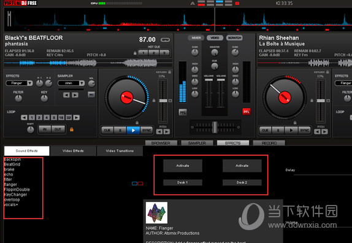
Task: Select the Video Effects tab
Action: coord(73,151)
